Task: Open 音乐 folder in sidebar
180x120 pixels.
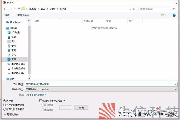Action: pos(12,55)
